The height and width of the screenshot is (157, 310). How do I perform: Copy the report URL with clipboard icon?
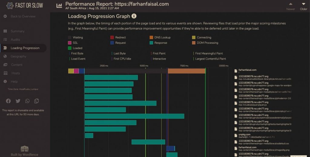pyautogui.click(x=37, y=101)
